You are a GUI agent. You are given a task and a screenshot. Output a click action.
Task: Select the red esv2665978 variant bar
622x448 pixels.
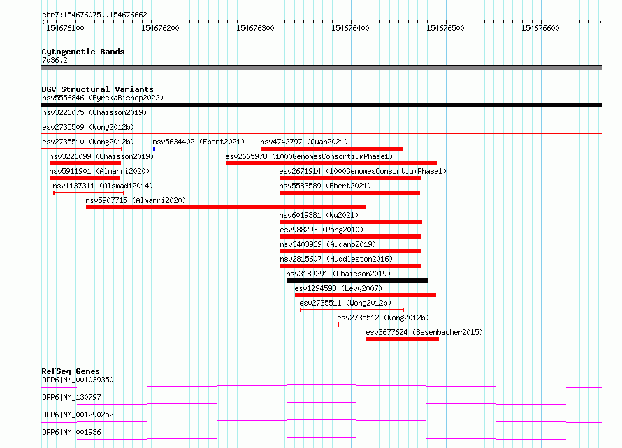(331, 163)
